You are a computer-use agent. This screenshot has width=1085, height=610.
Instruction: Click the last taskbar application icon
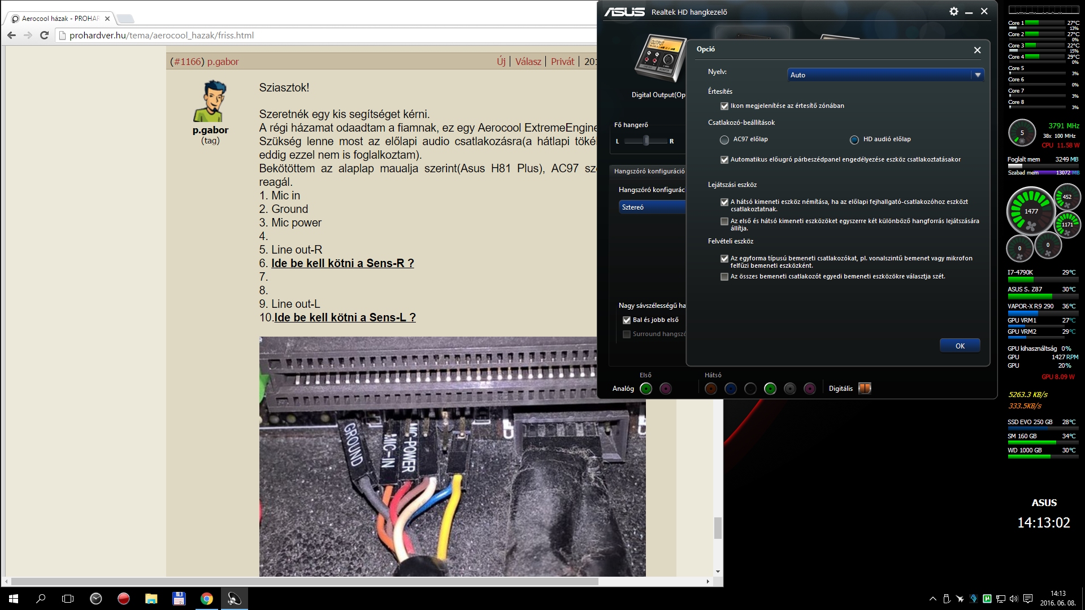[x=234, y=599]
